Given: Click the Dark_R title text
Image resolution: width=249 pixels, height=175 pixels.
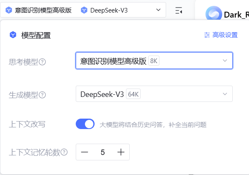Looking at the screenshot, I should pyautogui.click(x=236, y=15).
